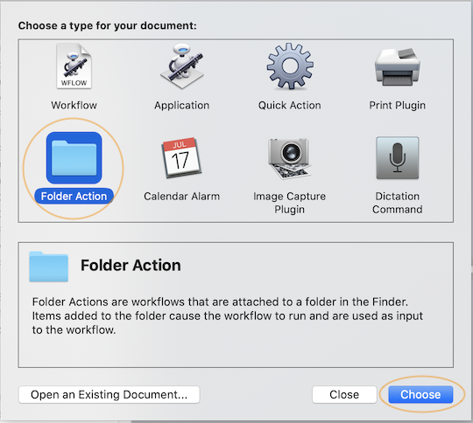The height and width of the screenshot is (423, 473).
Task: Select the Image Capture Plugin camera icon
Action: click(290, 158)
